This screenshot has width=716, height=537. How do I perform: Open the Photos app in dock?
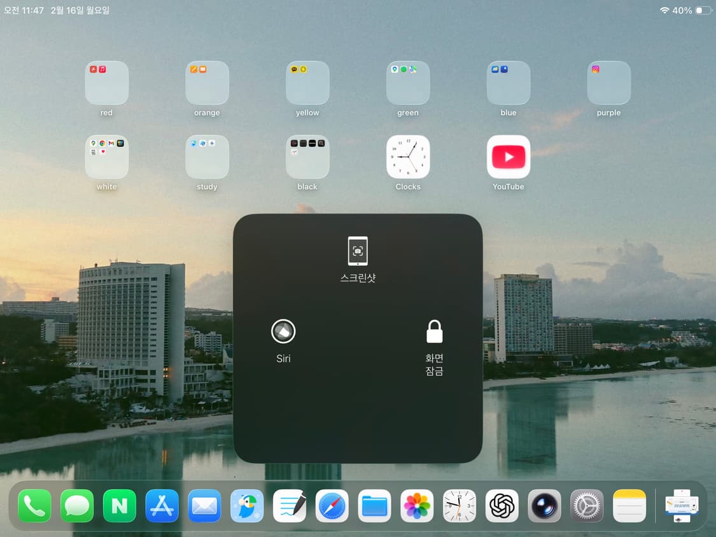(x=417, y=506)
